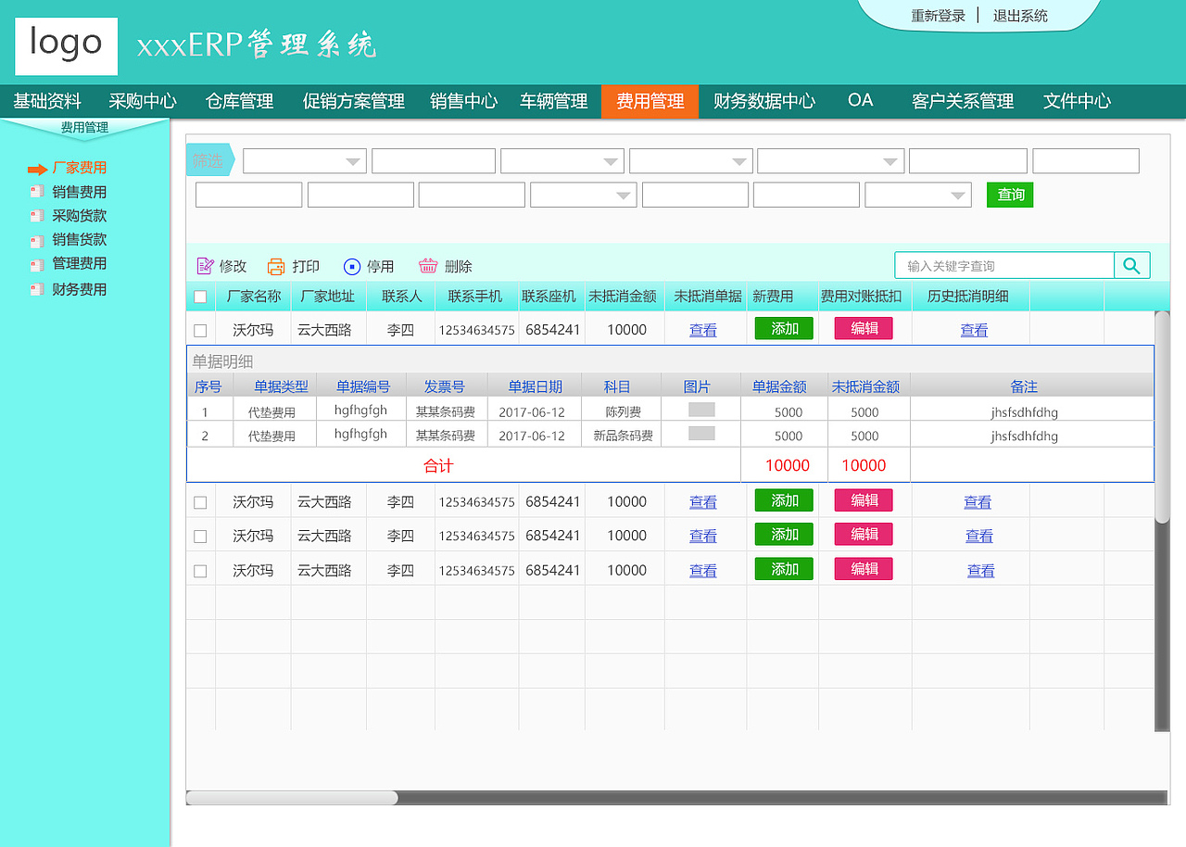
Task: Expand the fourth dropdown in the second filter row
Action: click(x=583, y=195)
